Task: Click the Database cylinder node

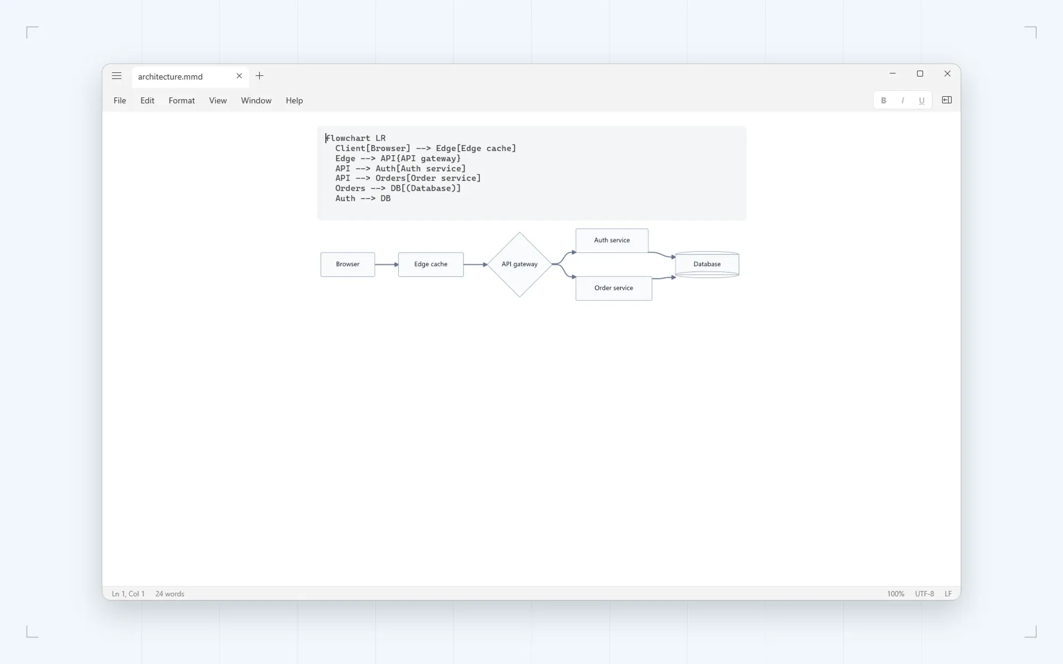Action: [707, 264]
